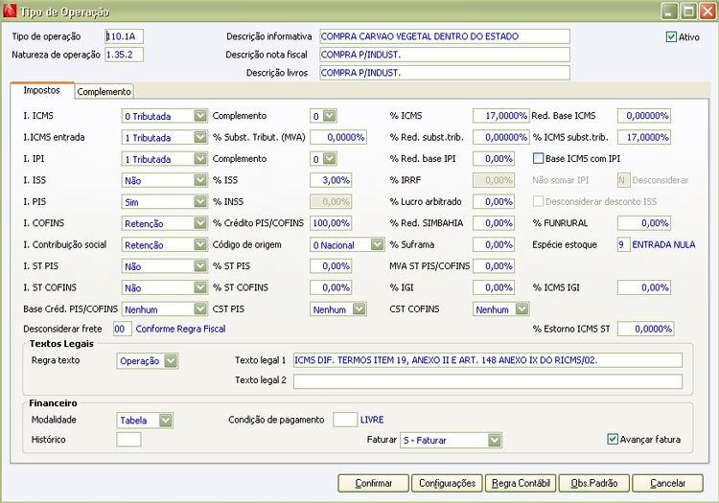Select the Impostos tab
The image size is (719, 503).
click(41, 90)
